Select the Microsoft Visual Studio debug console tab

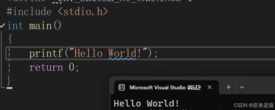167,87
